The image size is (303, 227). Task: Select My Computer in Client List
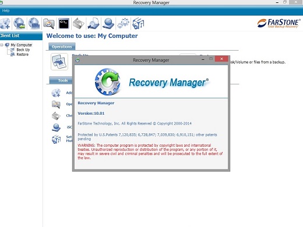[22, 45]
